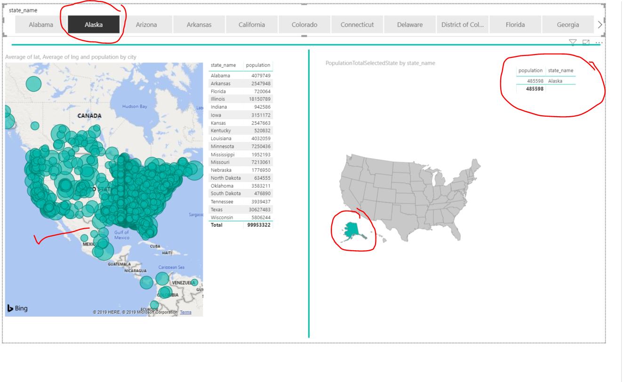Image resolution: width=624 pixels, height=382 pixels.
Task: Advance the state slicer with right chevron
Action: (600, 25)
